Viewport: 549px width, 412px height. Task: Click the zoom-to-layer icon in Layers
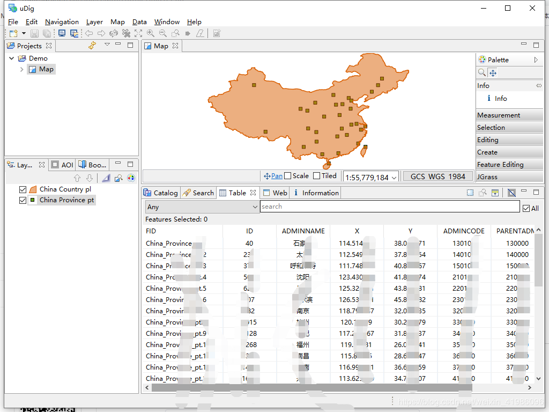coord(118,178)
